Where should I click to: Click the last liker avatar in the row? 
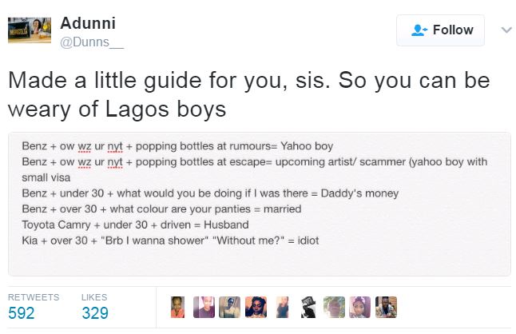click(x=387, y=308)
